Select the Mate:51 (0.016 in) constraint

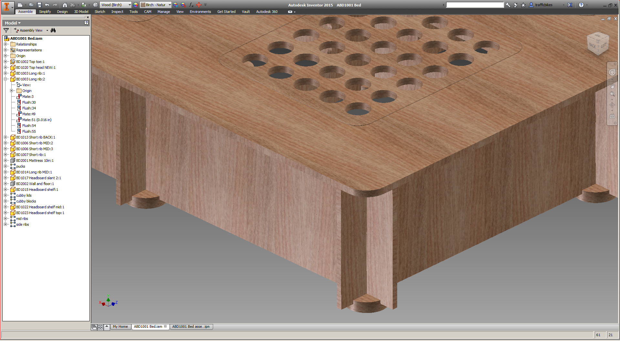tap(37, 120)
